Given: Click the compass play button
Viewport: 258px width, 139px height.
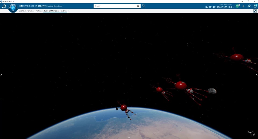Looking at the screenshot, I should coord(13,8).
